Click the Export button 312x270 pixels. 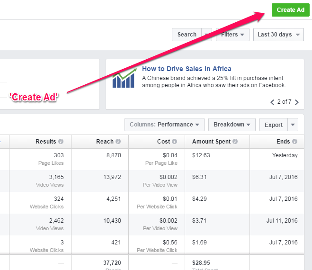click(x=273, y=125)
